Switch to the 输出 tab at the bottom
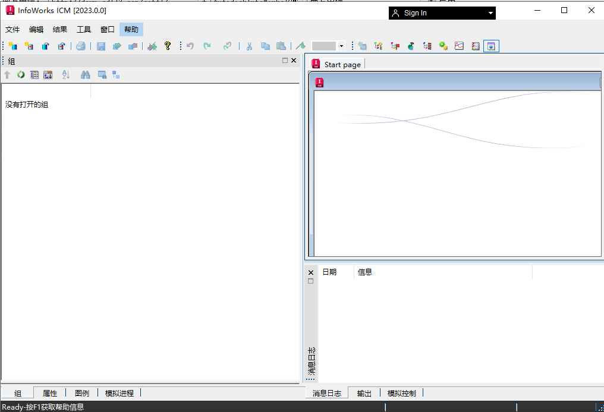Screen dimensions: 604x412 coord(364,393)
